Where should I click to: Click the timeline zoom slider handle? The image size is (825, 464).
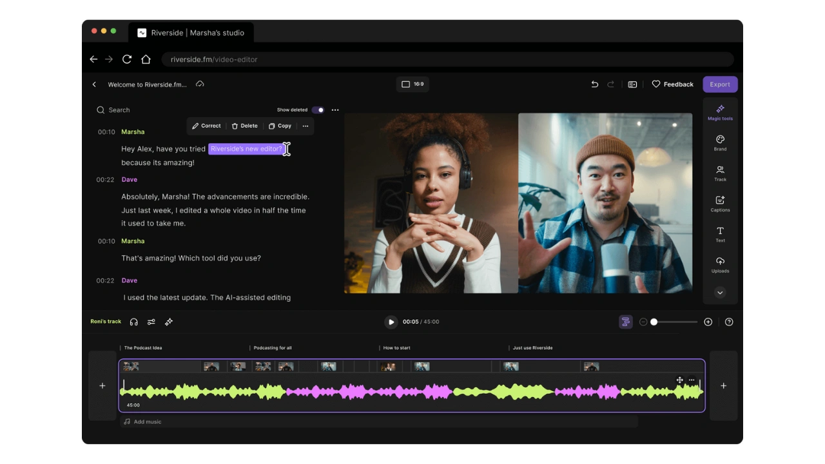click(654, 322)
